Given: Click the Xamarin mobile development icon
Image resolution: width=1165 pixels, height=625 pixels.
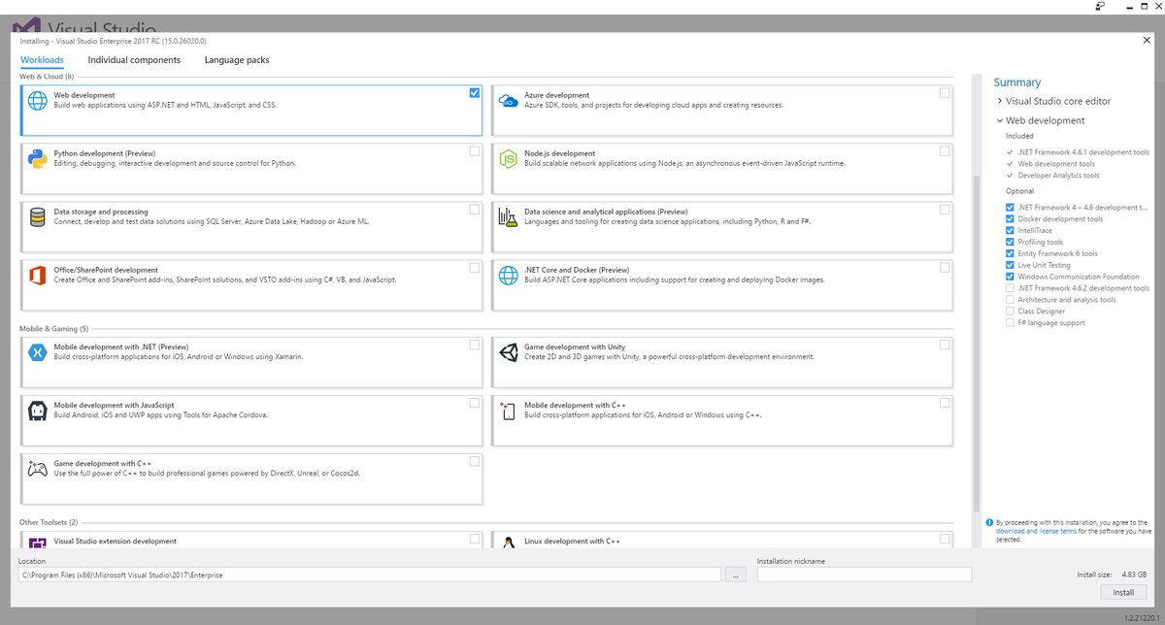Looking at the screenshot, I should coord(38,352).
